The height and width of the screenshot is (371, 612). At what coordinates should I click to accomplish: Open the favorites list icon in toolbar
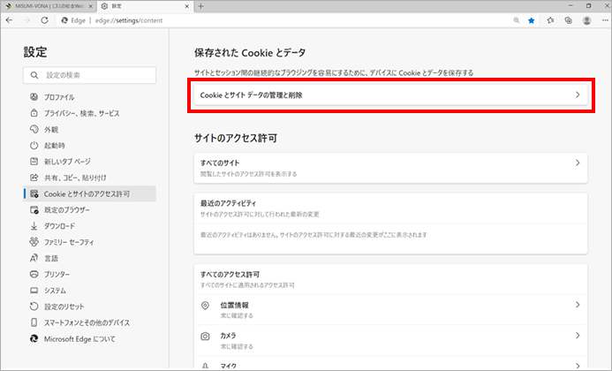point(550,20)
